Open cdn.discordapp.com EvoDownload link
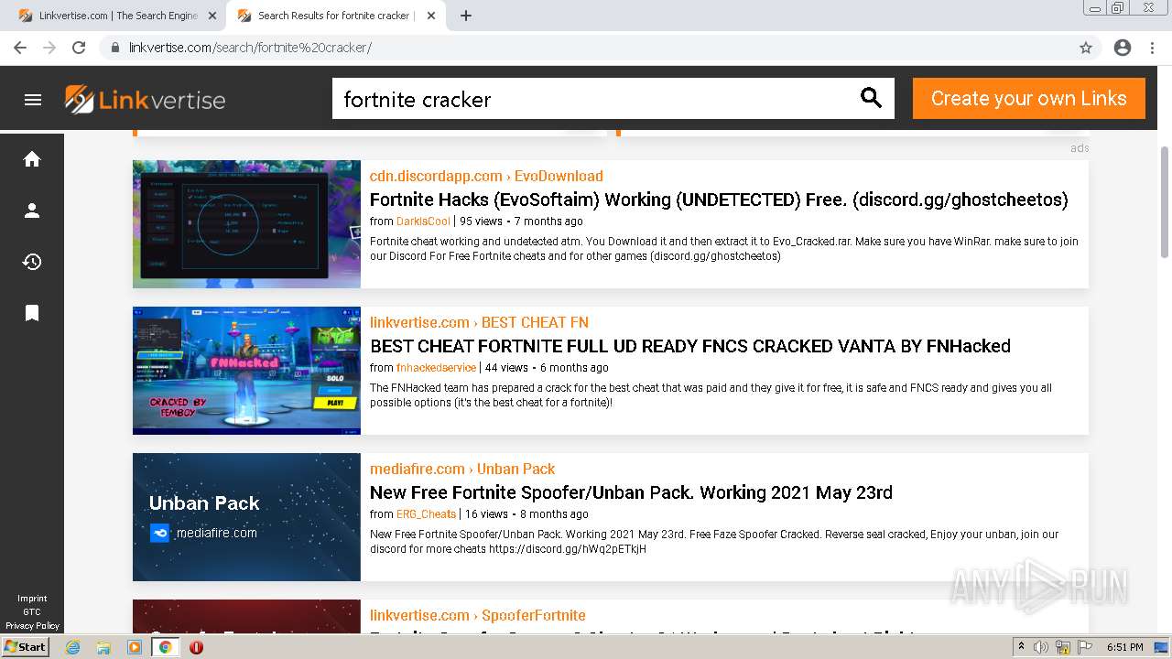1172x659 pixels. point(486,176)
